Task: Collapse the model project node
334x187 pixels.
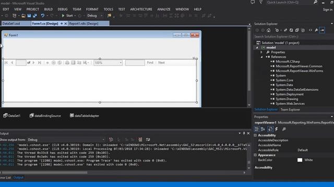Action: coord(257,48)
